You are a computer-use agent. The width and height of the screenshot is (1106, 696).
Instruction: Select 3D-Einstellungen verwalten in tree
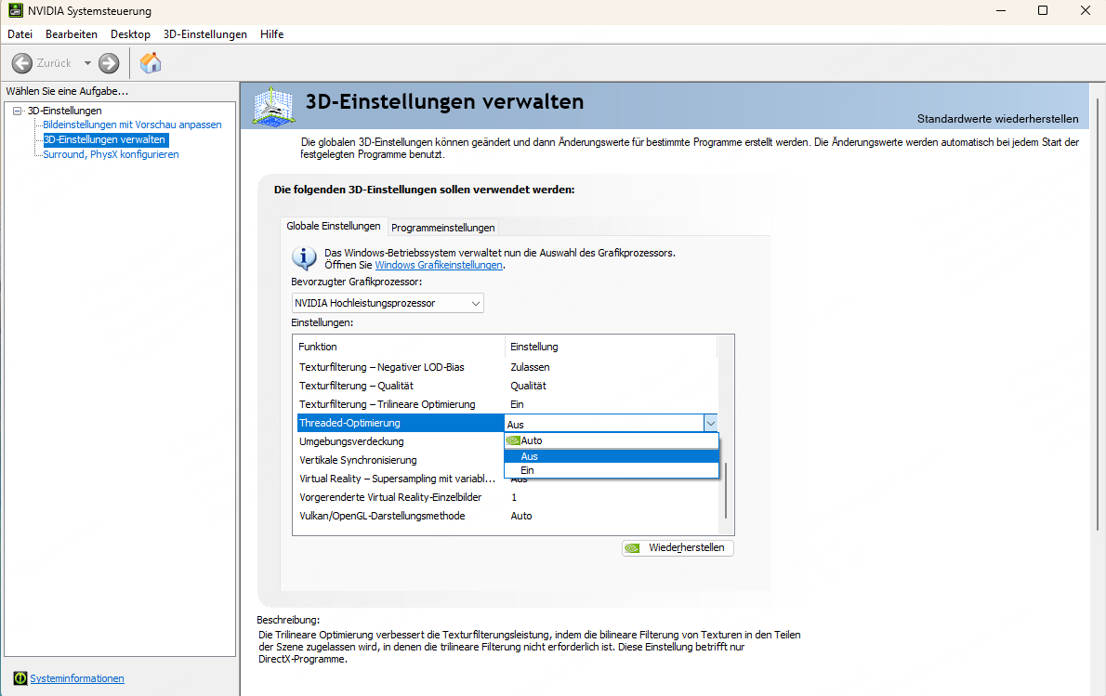click(105, 139)
